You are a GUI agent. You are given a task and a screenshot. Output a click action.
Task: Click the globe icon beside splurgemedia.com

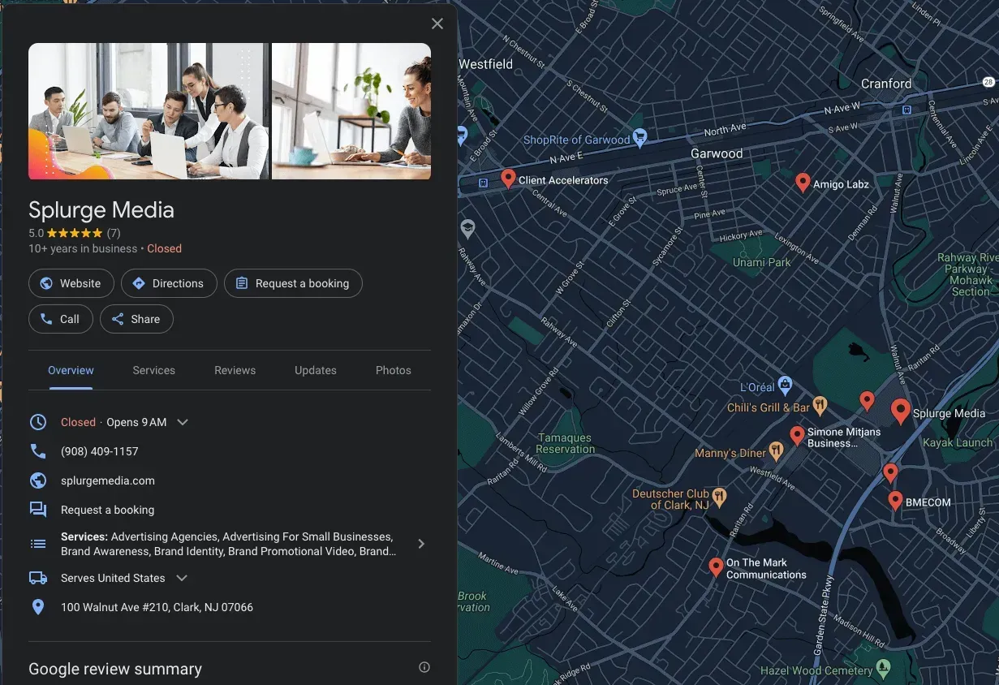coord(38,480)
